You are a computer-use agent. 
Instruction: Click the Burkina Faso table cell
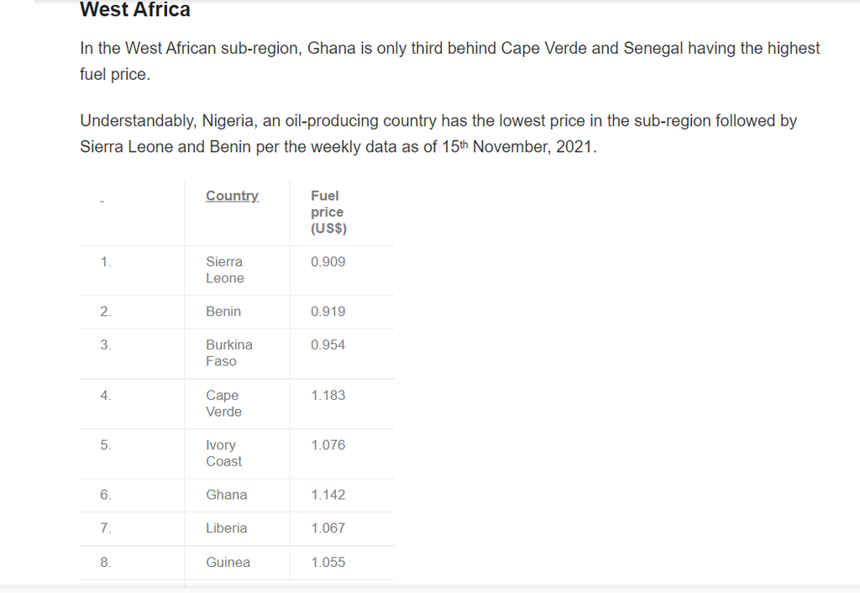pos(229,353)
